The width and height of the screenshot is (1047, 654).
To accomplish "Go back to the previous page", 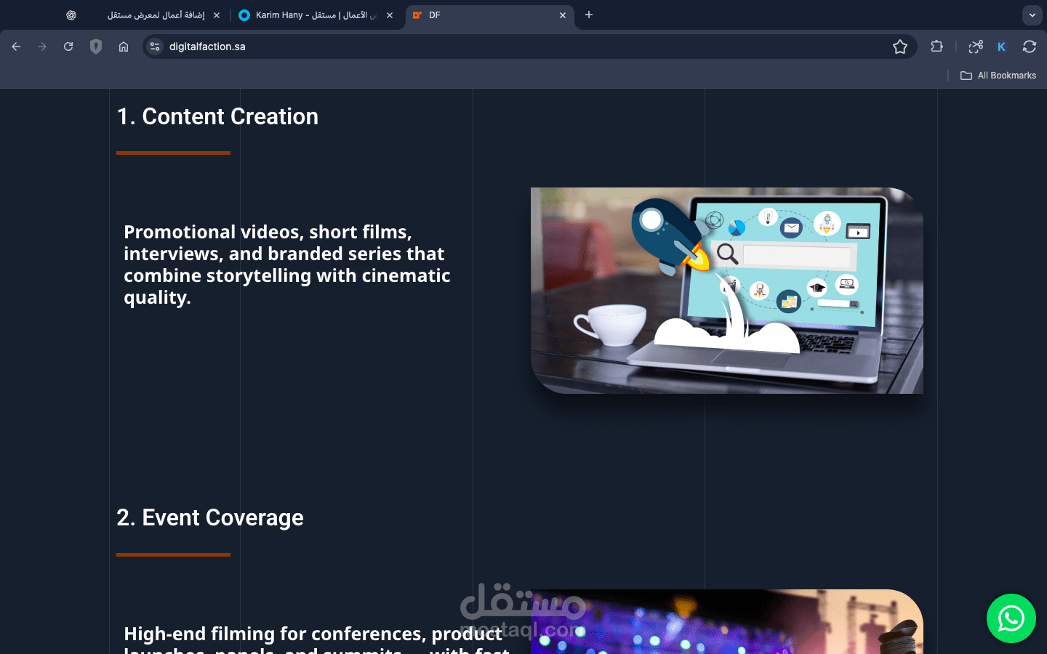I will pos(16,47).
